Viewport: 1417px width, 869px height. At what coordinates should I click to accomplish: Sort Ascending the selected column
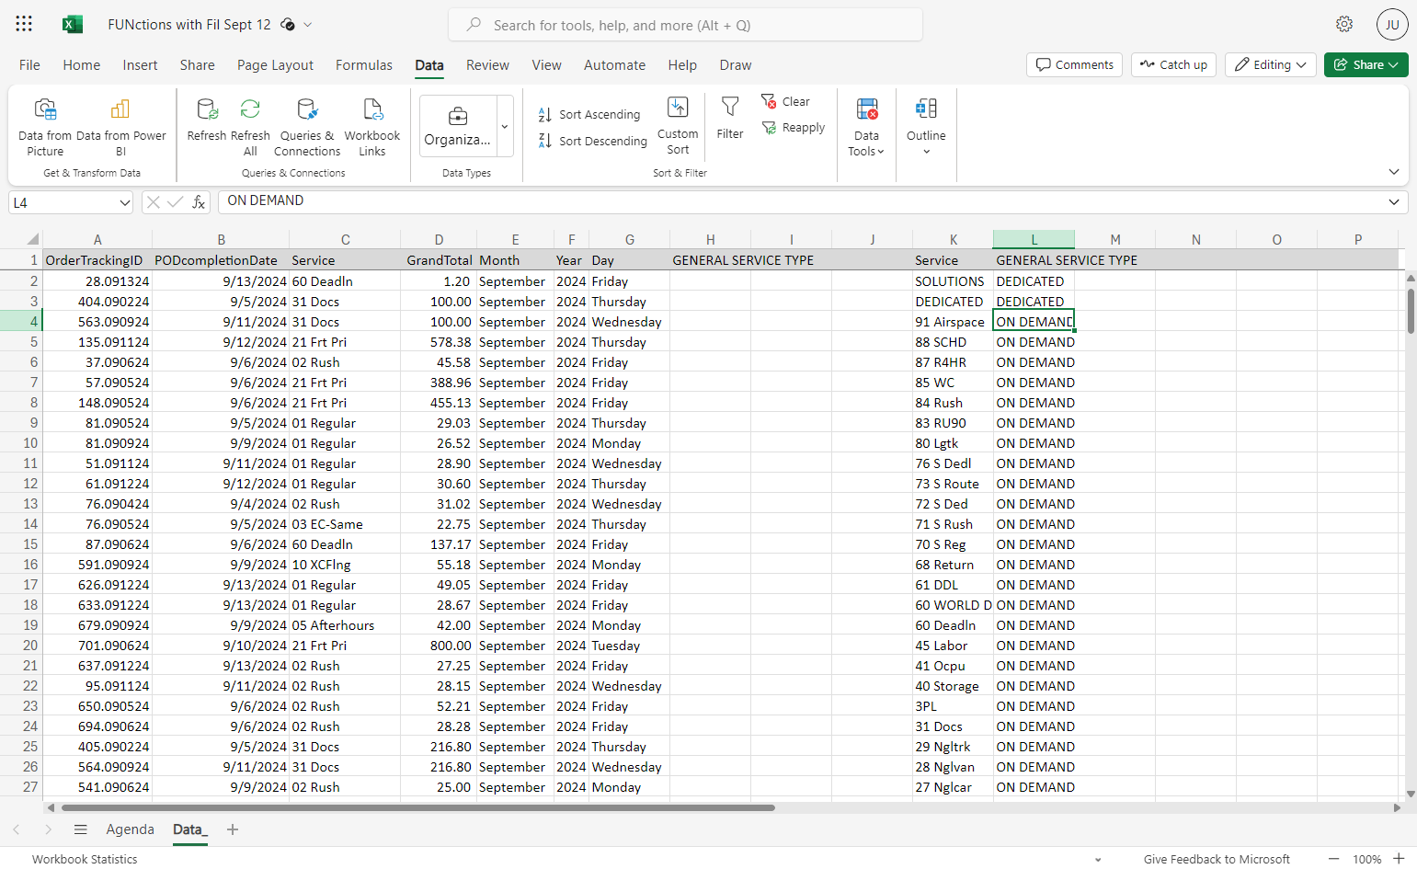(x=589, y=115)
